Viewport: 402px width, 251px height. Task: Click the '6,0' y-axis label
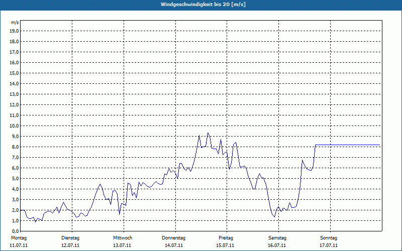(x=15, y=168)
